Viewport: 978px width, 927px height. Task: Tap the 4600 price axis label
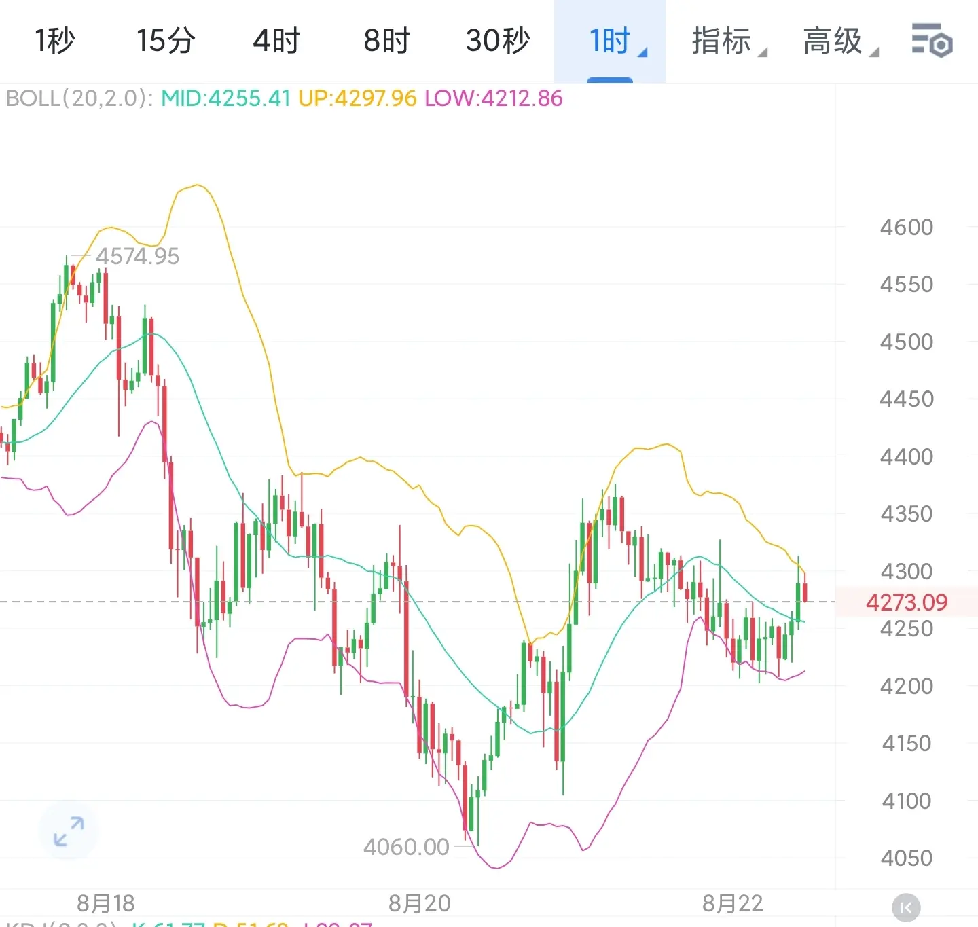click(x=907, y=227)
